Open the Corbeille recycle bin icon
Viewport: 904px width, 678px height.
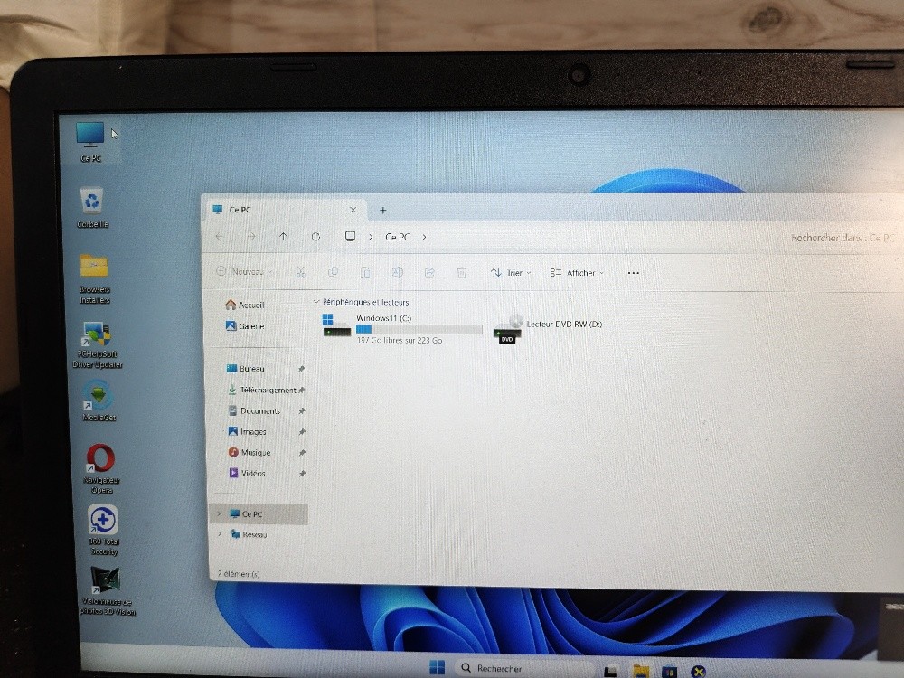92,208
